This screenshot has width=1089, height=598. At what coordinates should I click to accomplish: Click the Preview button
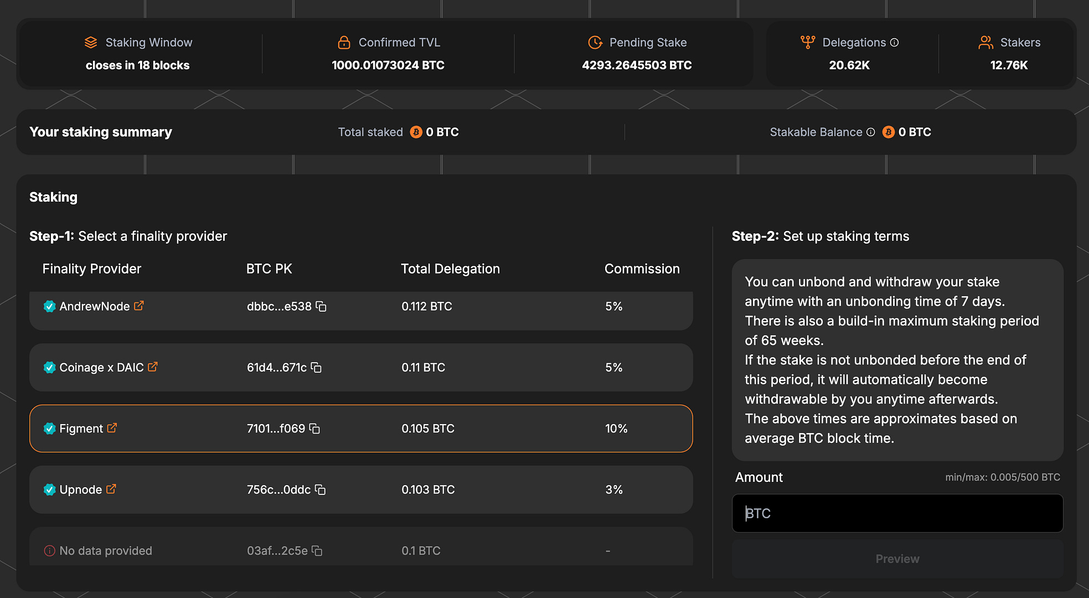(896, 559)
